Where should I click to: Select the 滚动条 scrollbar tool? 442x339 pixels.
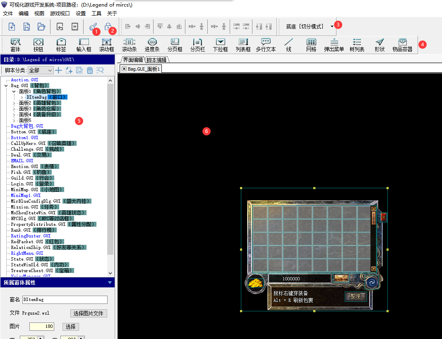[x=129, y=45]
